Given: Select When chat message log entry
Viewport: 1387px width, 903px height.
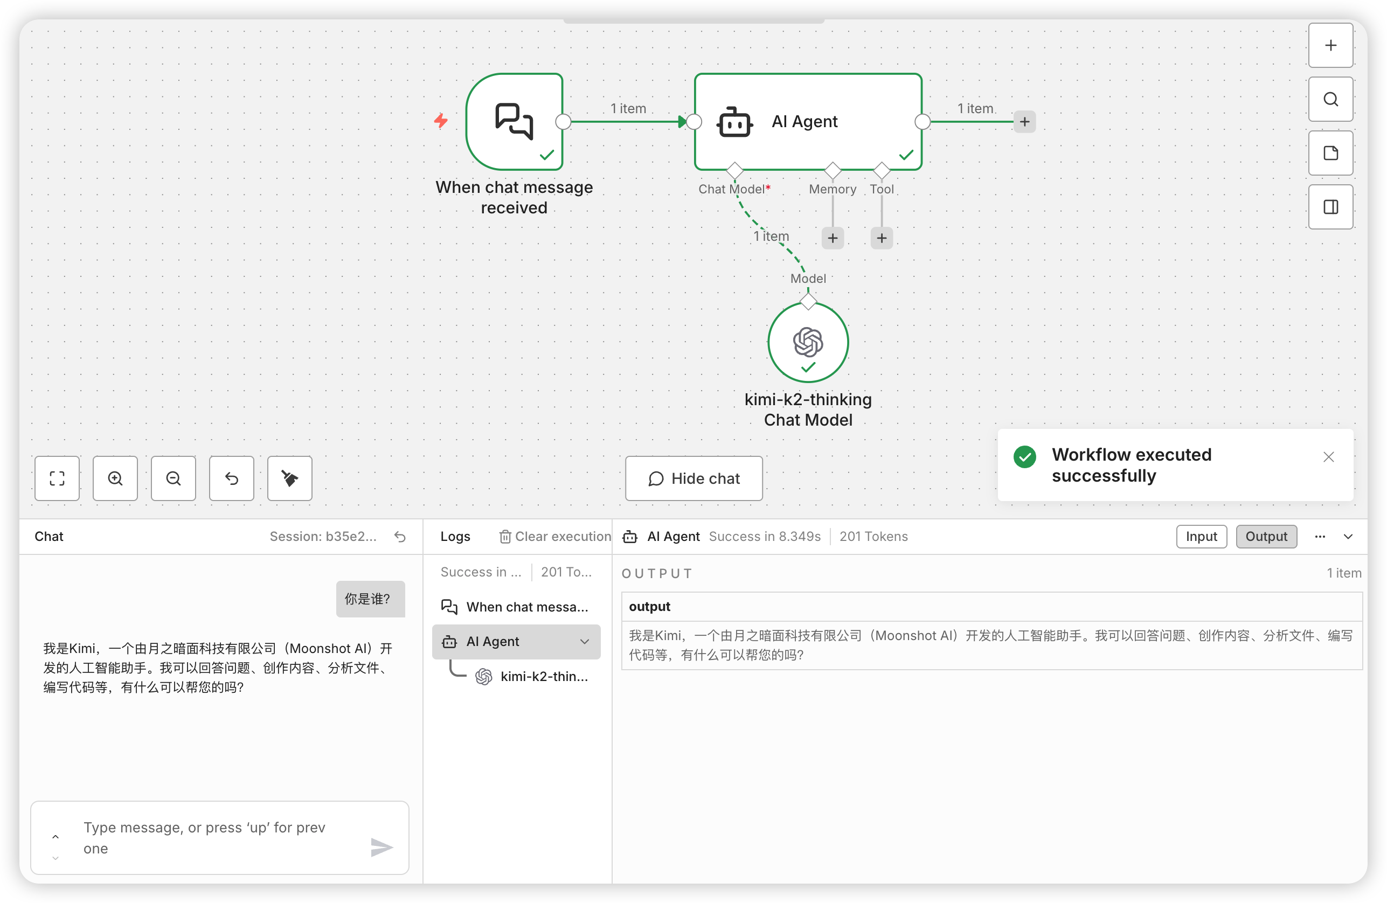Looking at the screenshot, I should [x=526, y=607].
